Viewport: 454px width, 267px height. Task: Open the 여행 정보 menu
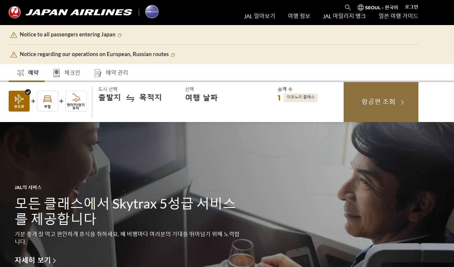click(299, 16)
